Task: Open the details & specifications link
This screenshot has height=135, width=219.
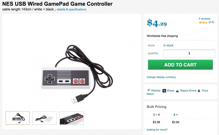Action: pyautogui.click(x=71, y=9)
